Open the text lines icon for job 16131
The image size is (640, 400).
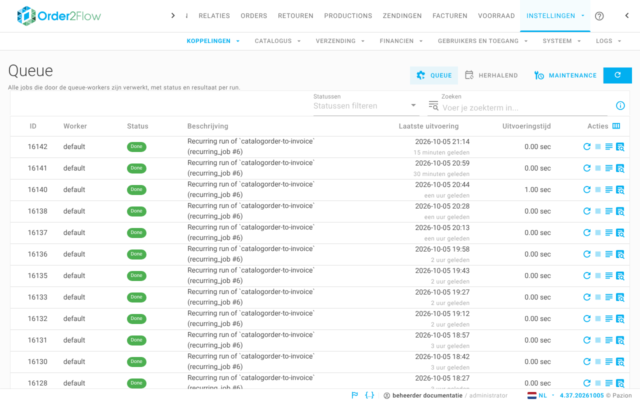[609, 340]
